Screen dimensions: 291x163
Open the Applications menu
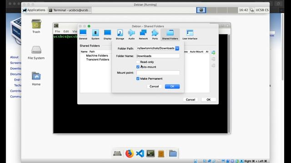(x=34, y=10)
